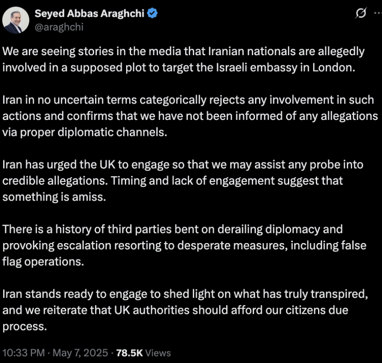Open the three-dot more options menu
This screenshot has width=382, height=363.
pos(378,13)
